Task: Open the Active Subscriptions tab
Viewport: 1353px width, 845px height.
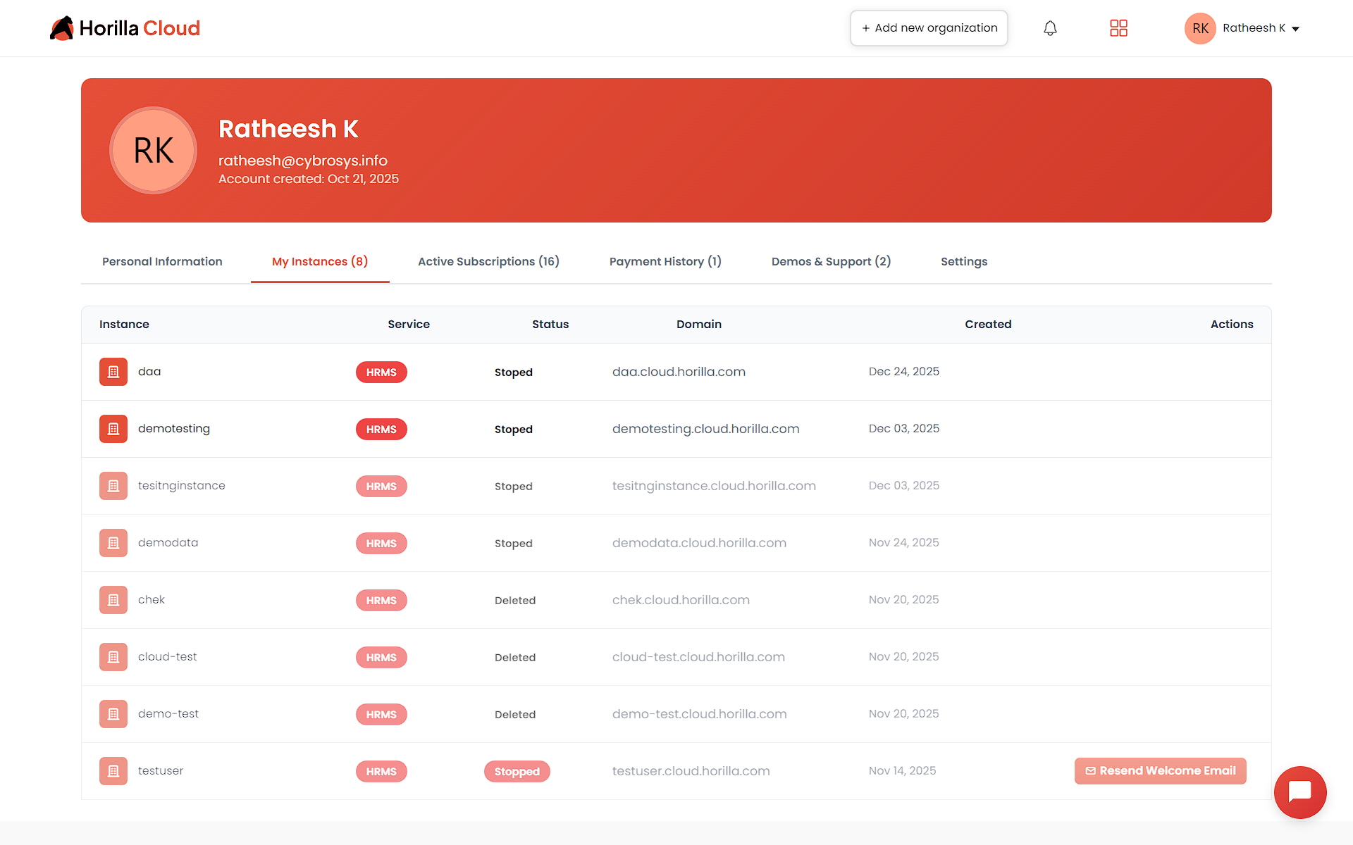Action: click(488, 261)
